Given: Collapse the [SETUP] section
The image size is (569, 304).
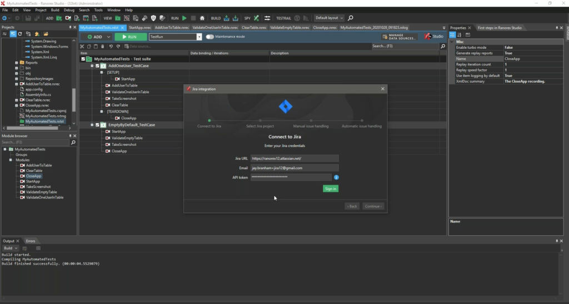Looking at the screenshot, I should pyautogui.click(x=102, y=72).
